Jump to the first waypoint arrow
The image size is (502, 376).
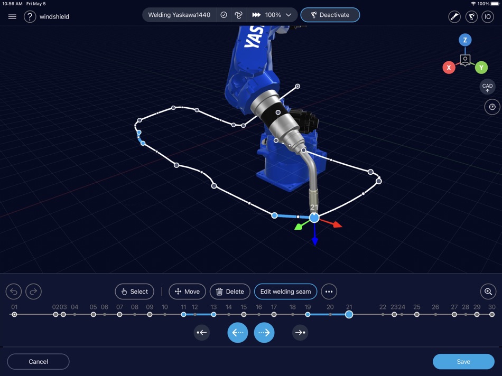pos(202,333)
